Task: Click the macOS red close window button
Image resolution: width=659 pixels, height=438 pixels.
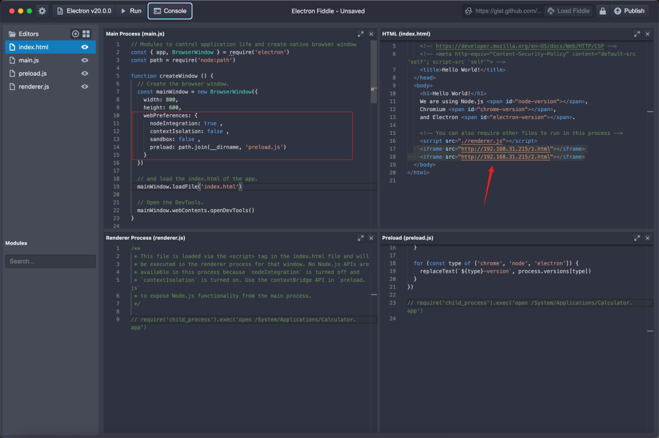Action: pos(12,11)
